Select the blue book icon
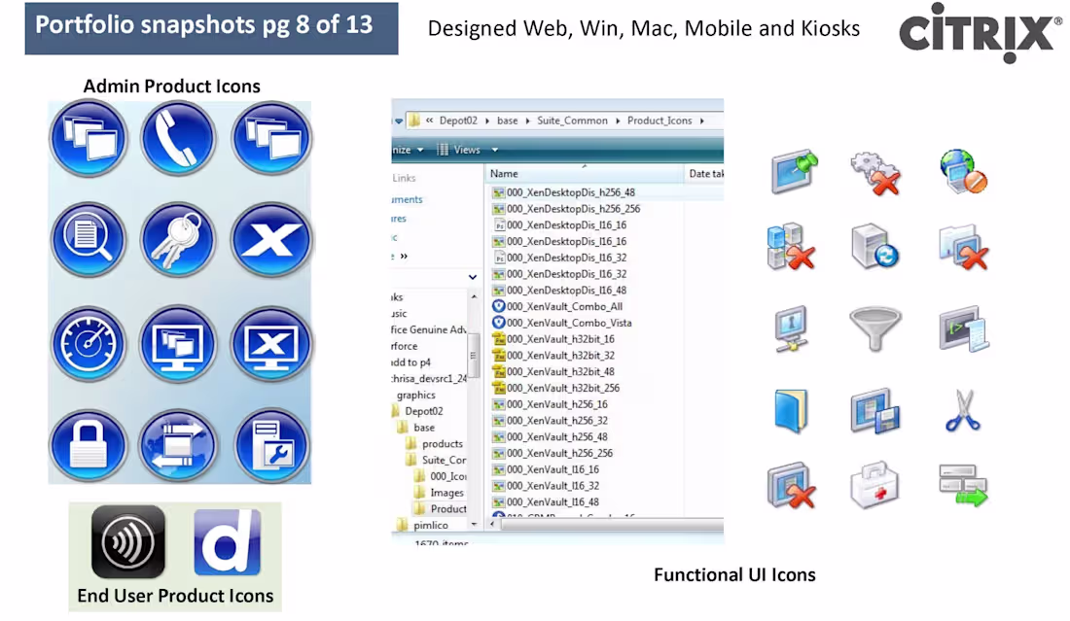Image resolution: width=1070 pixels, height=621 pixels. 792,410
